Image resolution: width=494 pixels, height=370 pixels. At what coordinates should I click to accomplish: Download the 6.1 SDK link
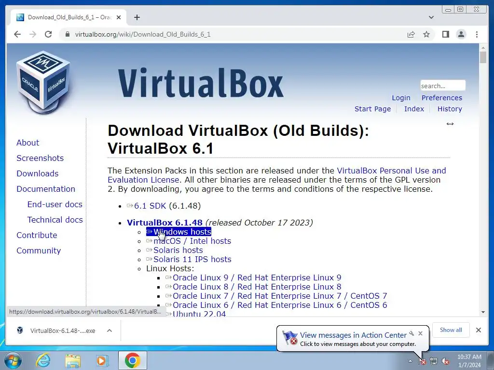(x=150, y=206)
